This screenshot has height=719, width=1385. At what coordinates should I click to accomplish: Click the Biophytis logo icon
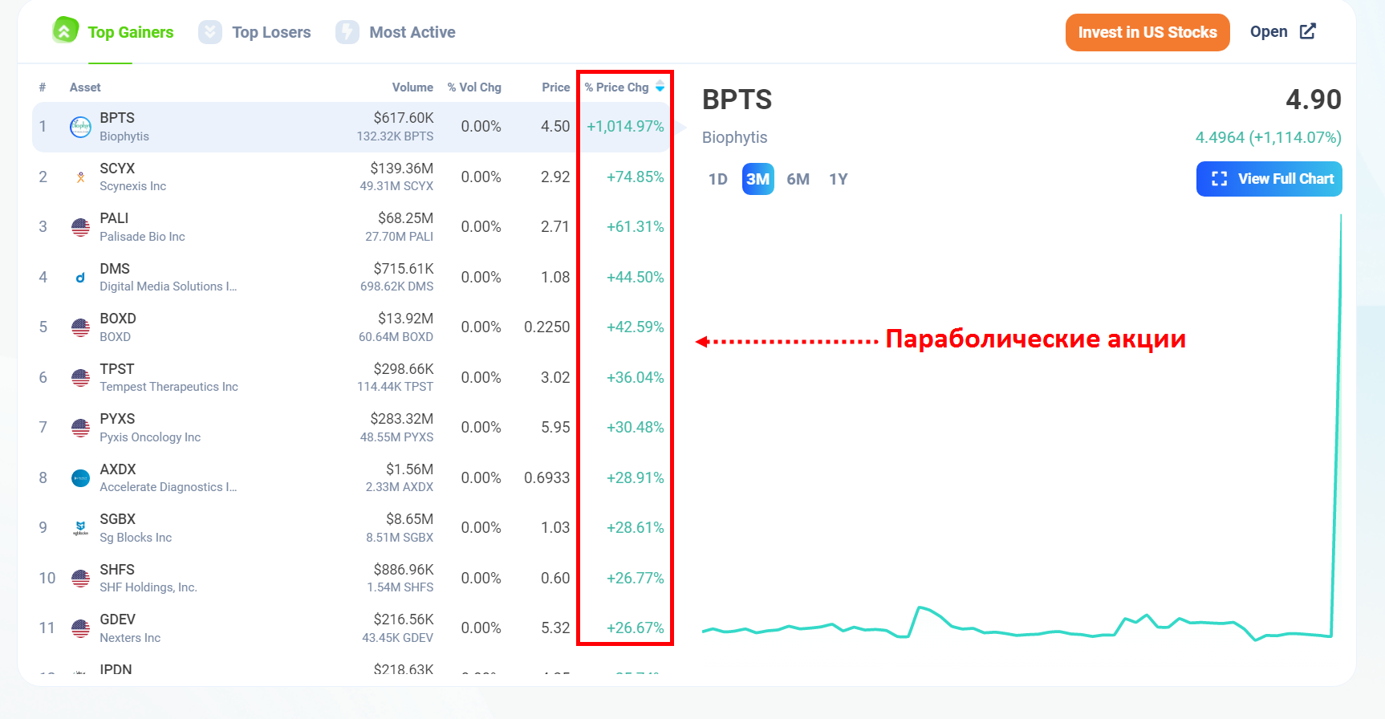80,127
